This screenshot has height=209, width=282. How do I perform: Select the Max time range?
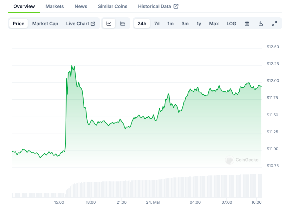[214, 24]
